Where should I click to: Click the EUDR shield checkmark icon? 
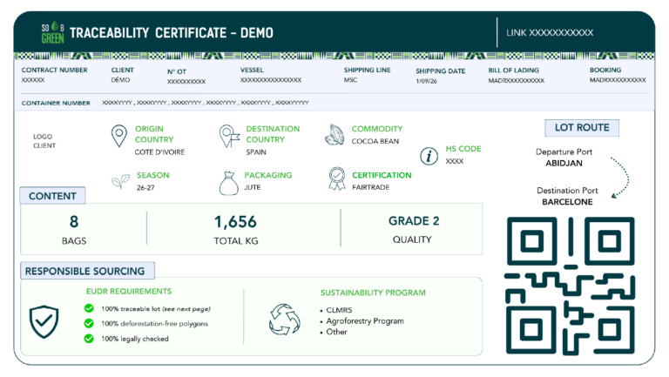coord(44,322)
